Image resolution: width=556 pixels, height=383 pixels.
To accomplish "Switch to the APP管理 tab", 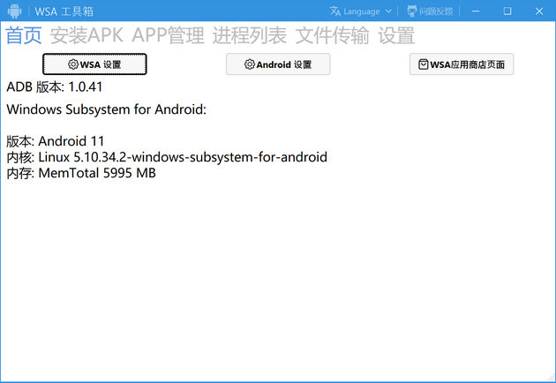I will [x=168, y=35].
